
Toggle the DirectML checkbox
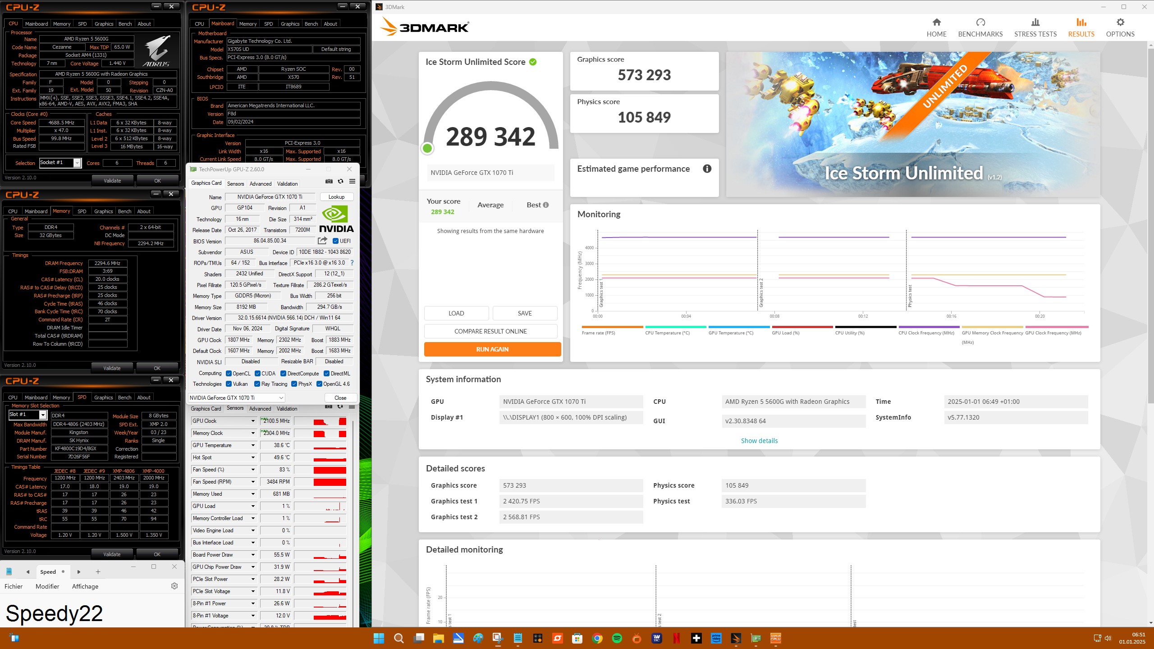[326, 374]
